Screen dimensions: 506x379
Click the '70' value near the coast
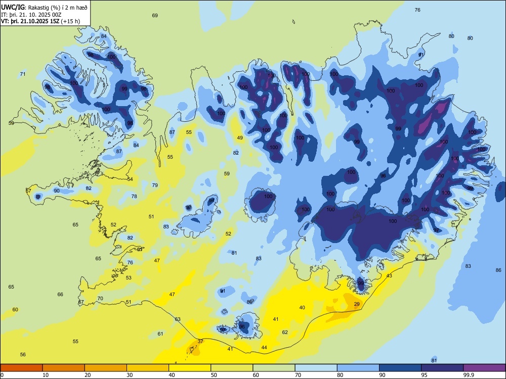[100, 299]
